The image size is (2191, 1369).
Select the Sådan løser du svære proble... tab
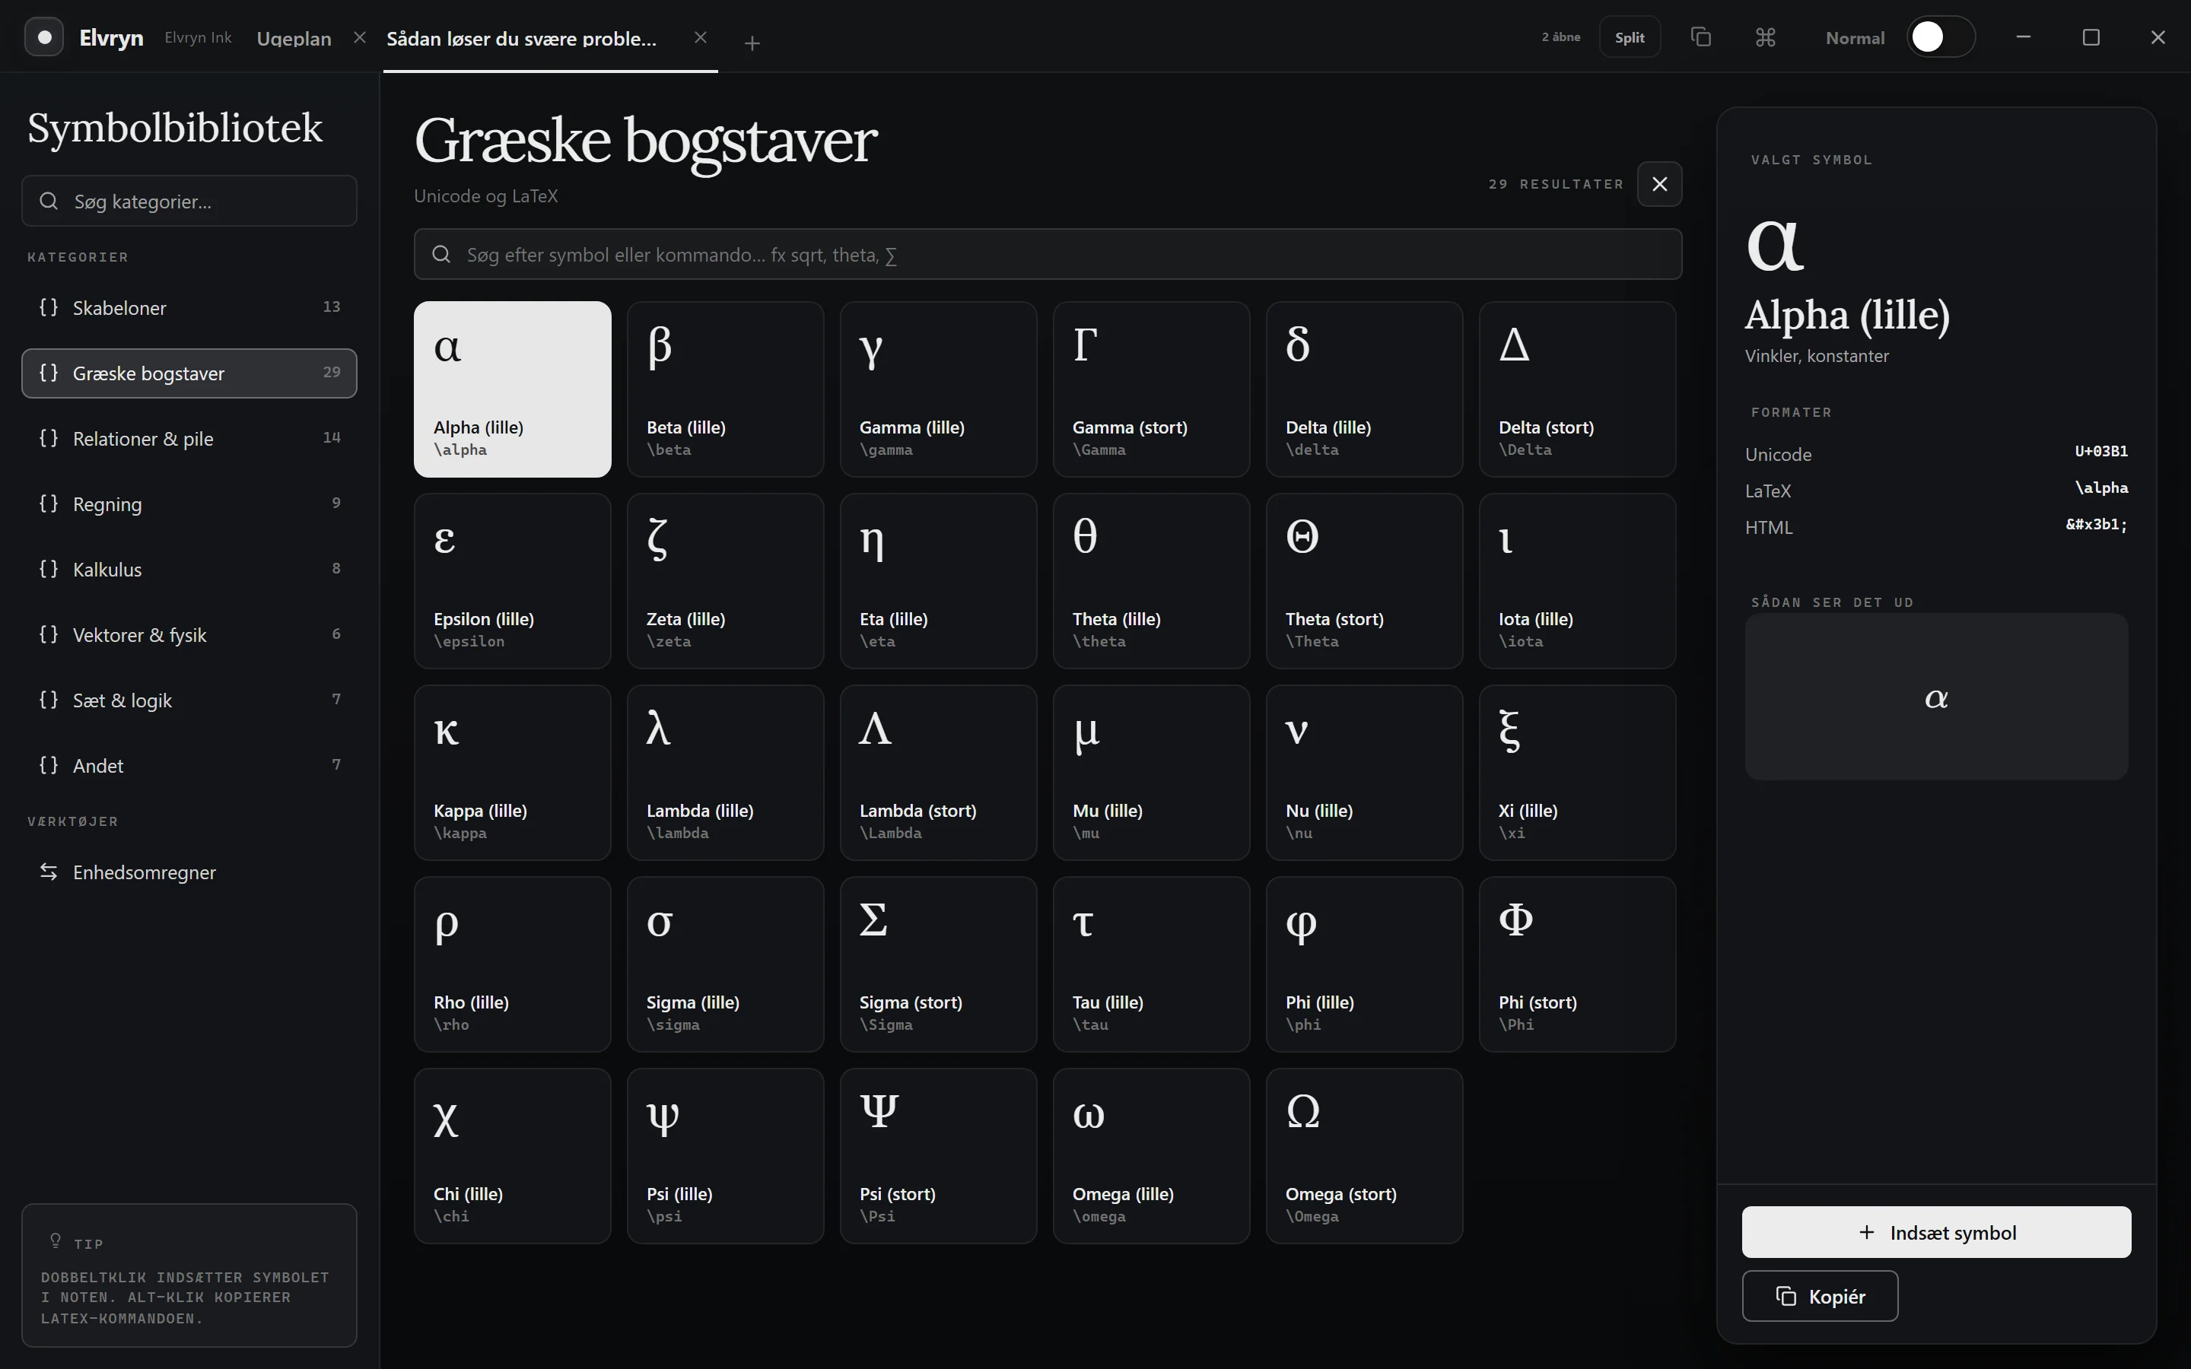(x=521, y=38)
